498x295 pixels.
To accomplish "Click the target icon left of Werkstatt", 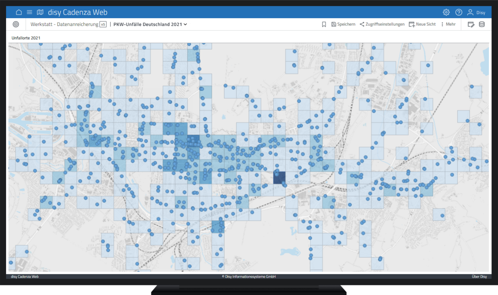I will (16, 24).
